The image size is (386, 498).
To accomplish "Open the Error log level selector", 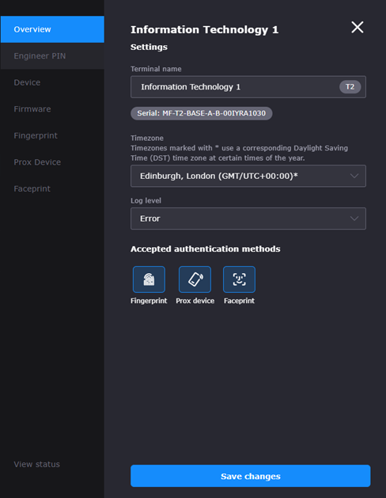I will (x=248, y=219).
